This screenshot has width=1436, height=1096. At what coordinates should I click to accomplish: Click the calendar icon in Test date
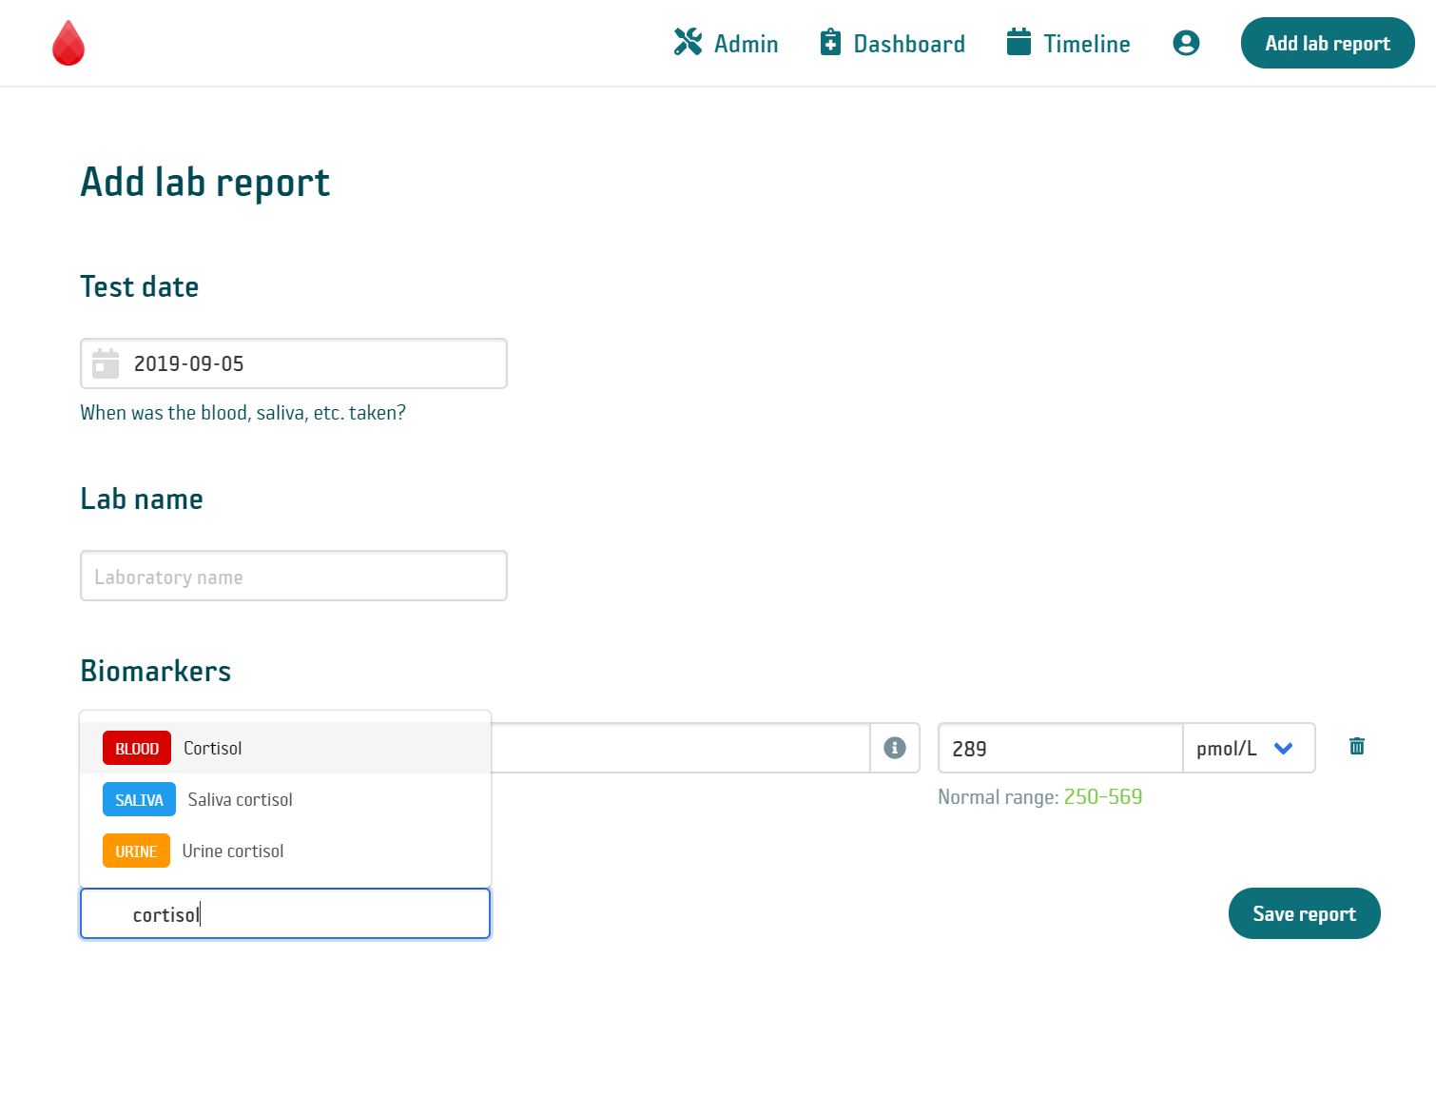click(x=106, y=363)
